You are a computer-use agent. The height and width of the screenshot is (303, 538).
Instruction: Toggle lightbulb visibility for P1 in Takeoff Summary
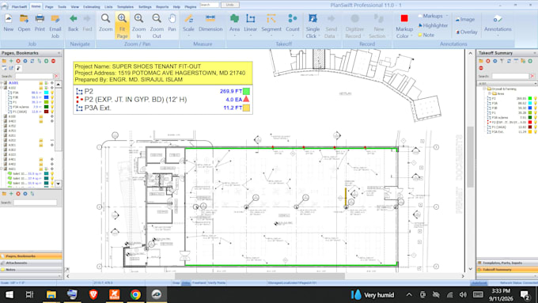tap(536, 112)
